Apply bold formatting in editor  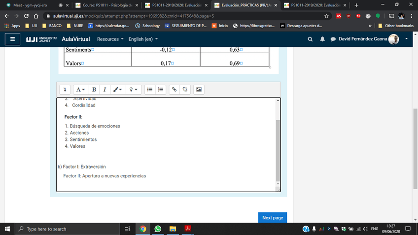(x=94, y=90)
